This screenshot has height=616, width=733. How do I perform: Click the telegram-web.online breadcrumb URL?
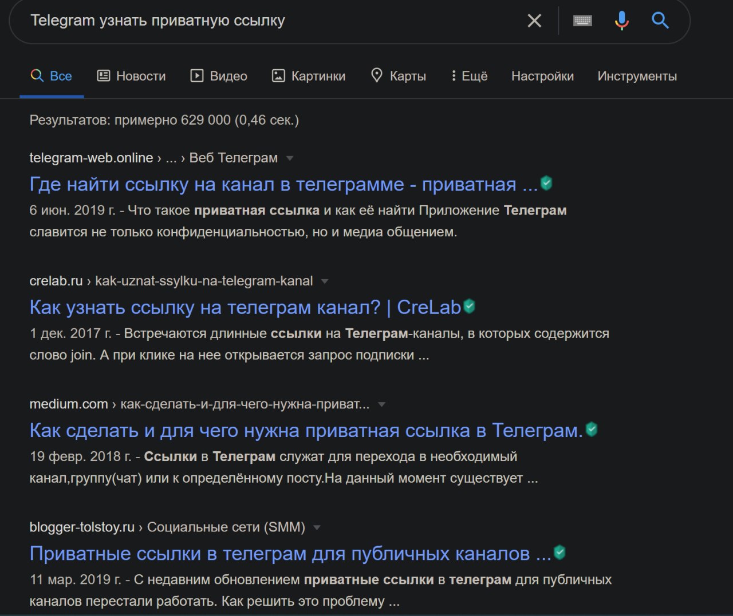pos(153,158)
